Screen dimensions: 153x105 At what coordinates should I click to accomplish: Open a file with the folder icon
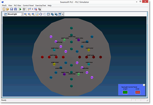point(8,9)
